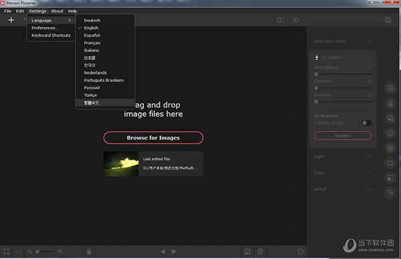Click the trash delete icon in bottom bar
Screen dimensions: 401x259
pos(261,252)
